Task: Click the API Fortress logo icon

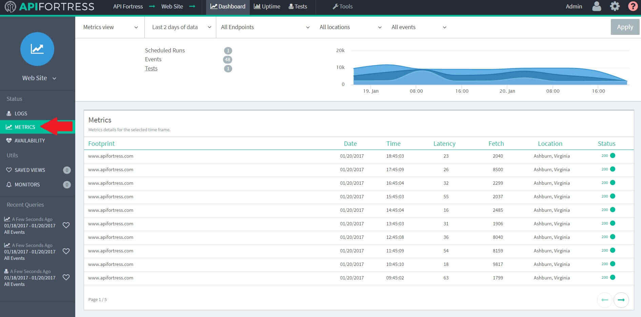Action: (10, 6)
